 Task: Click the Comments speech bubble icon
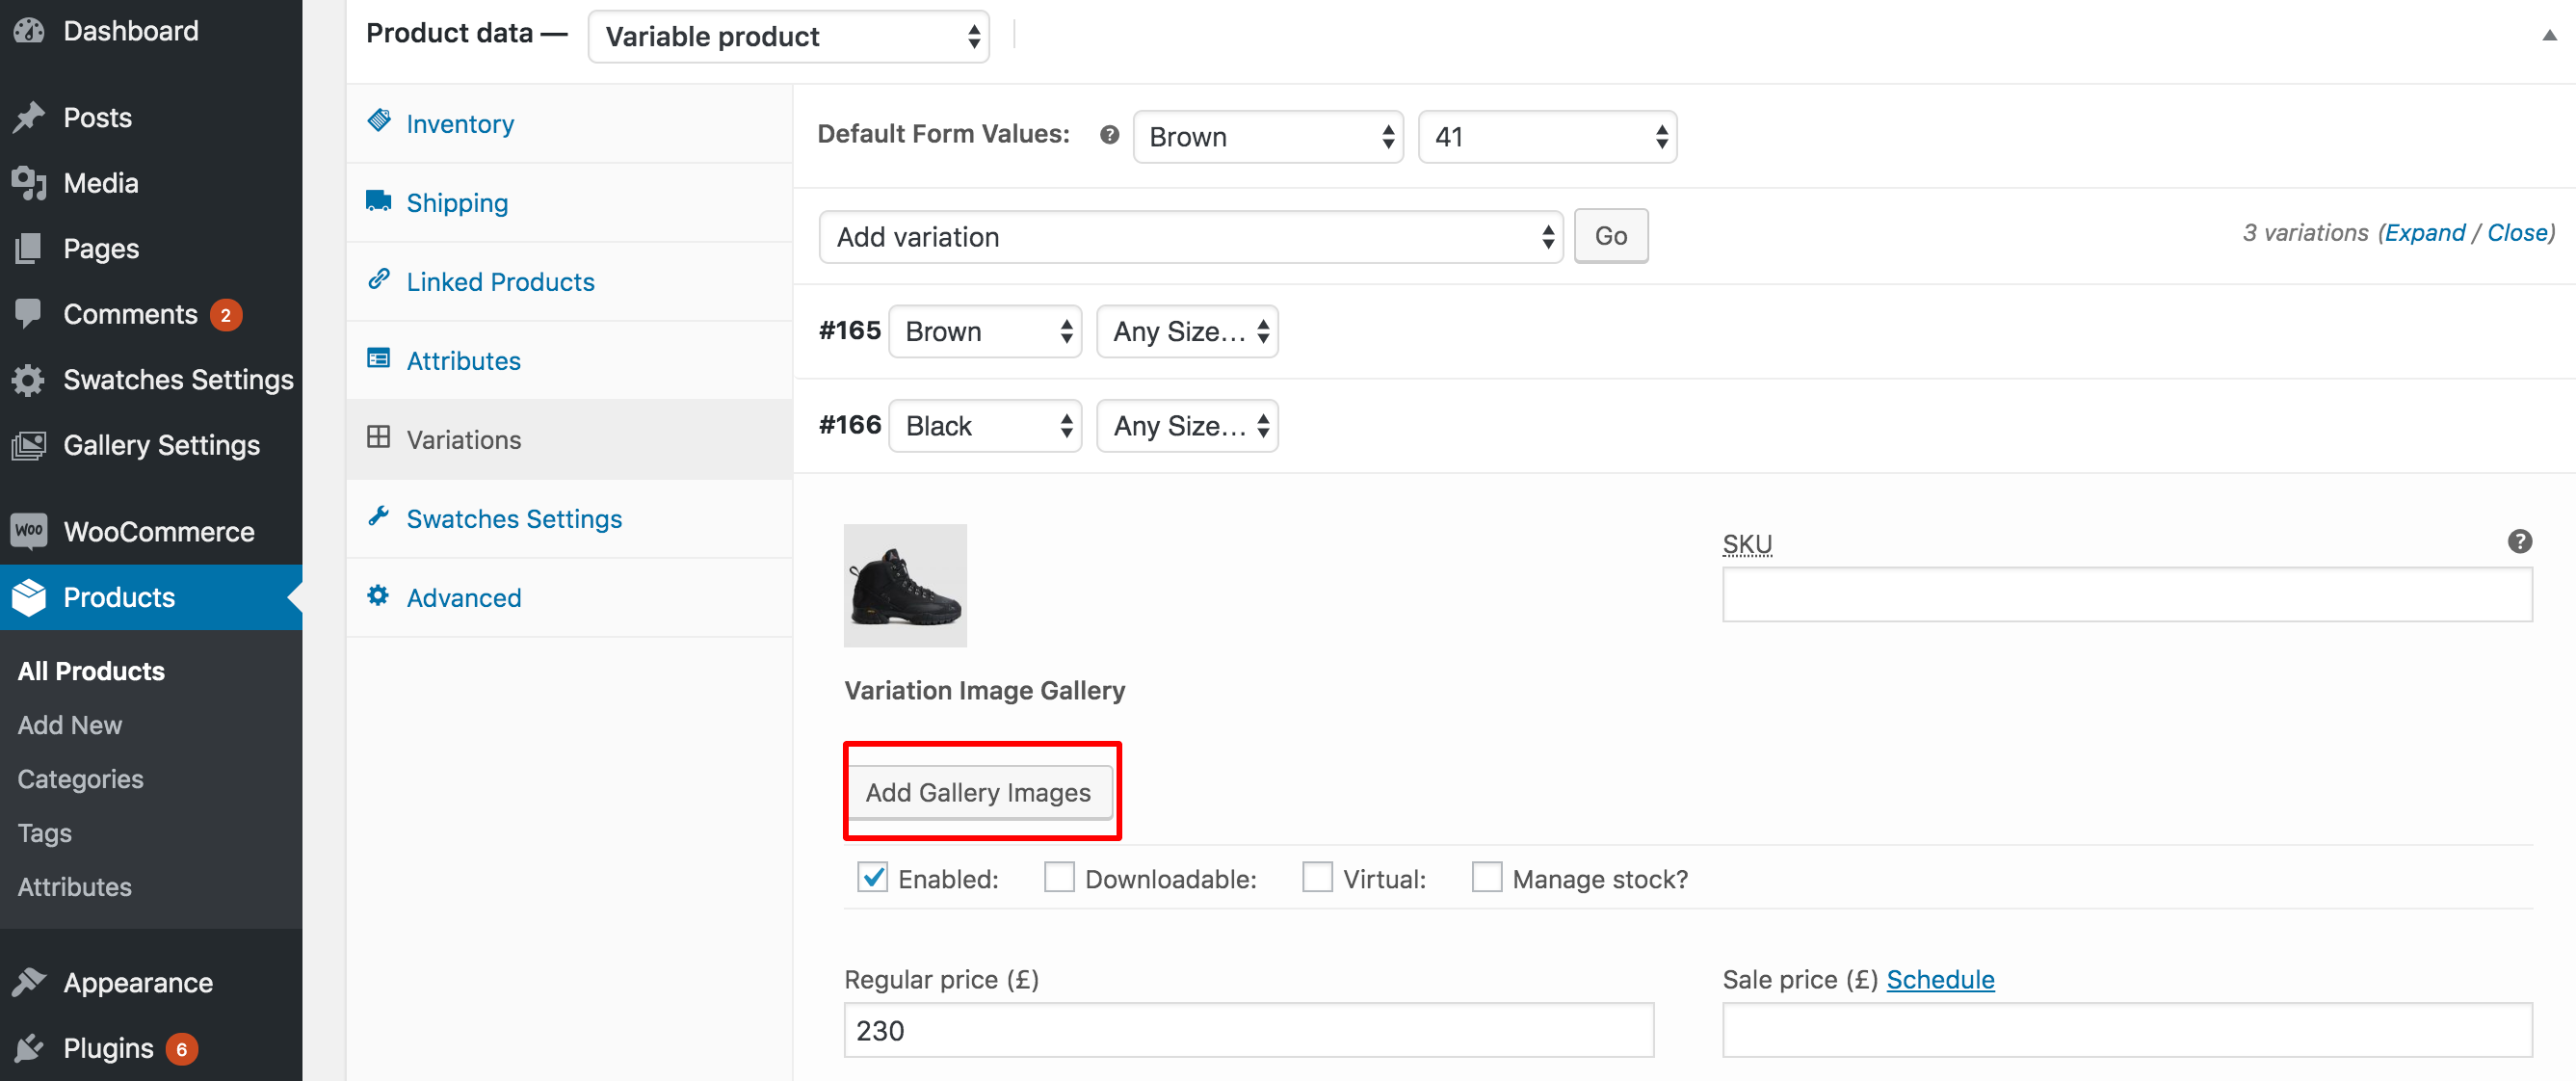pos(29,314)
